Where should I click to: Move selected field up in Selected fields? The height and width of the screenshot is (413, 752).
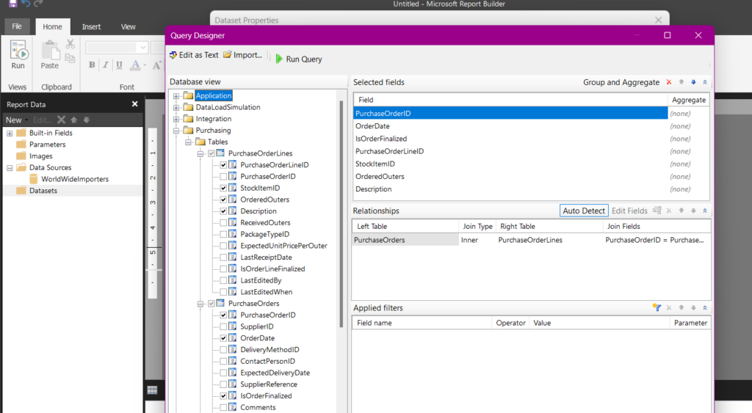681,82
